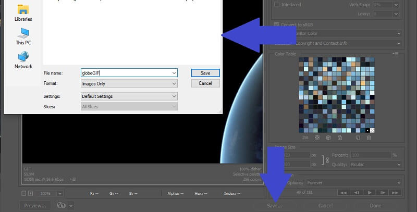This screenshot has width=417, height=212.
Task: Open the Format dropdown showing Images Only
Action: (x=129, y=83)
